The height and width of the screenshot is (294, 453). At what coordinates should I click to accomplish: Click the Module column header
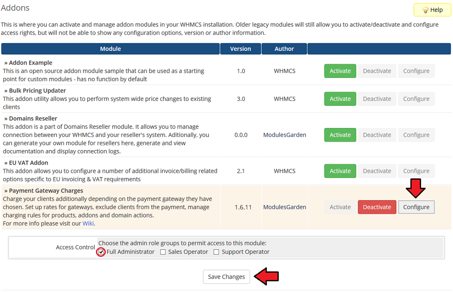[x=110, y=49]
